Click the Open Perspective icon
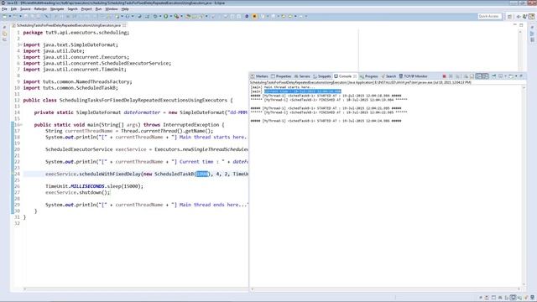This screenshot has height=302, width=537. click(509, 17)
